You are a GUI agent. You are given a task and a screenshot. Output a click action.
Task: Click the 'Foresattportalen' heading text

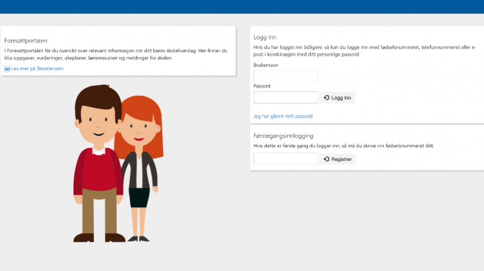[25, 41]
